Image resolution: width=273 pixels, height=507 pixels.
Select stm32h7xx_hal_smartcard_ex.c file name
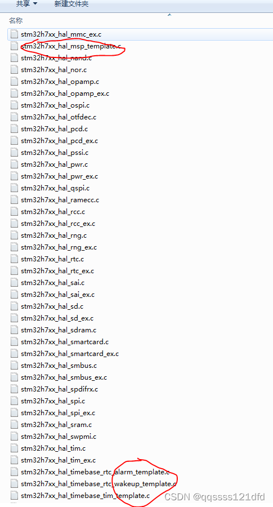70,354
